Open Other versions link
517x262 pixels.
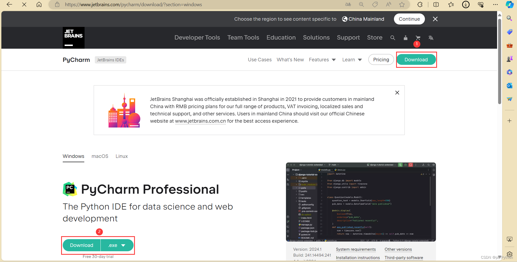(x=398, y=249)
